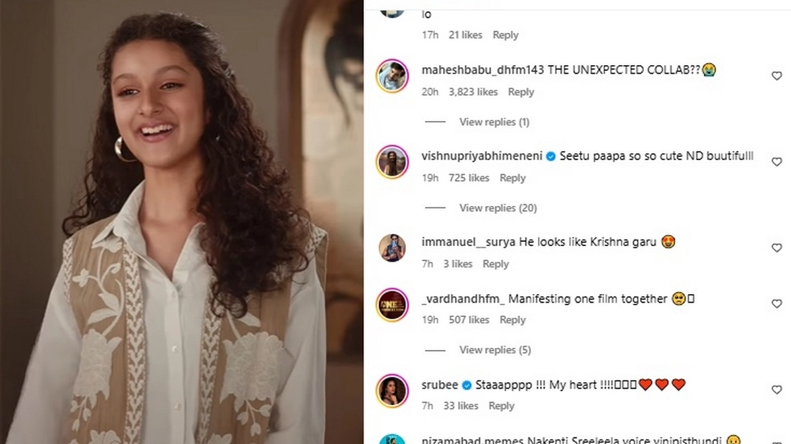
Task: Open _vardhandhfm_'s profile avatar
Action: [392, 305]
